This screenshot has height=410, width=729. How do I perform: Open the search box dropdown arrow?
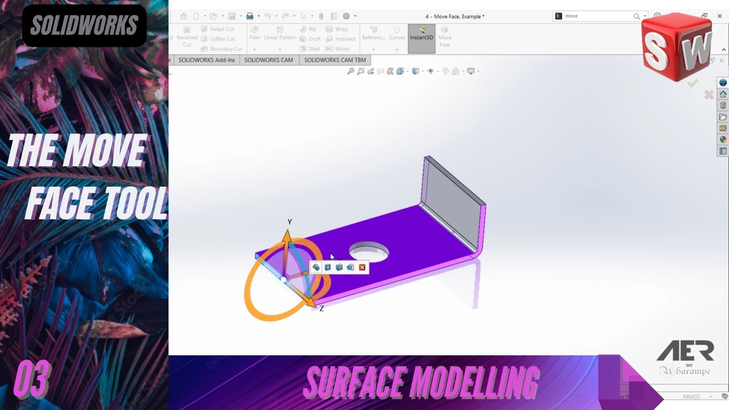click(x=644, y=17)
